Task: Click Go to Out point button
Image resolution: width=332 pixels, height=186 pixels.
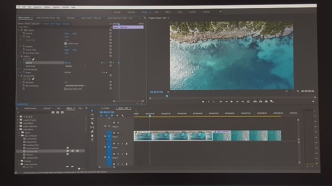Action: pos(243,102)
